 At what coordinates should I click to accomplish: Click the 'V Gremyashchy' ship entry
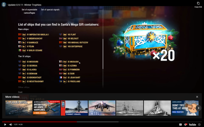(30, 39)
